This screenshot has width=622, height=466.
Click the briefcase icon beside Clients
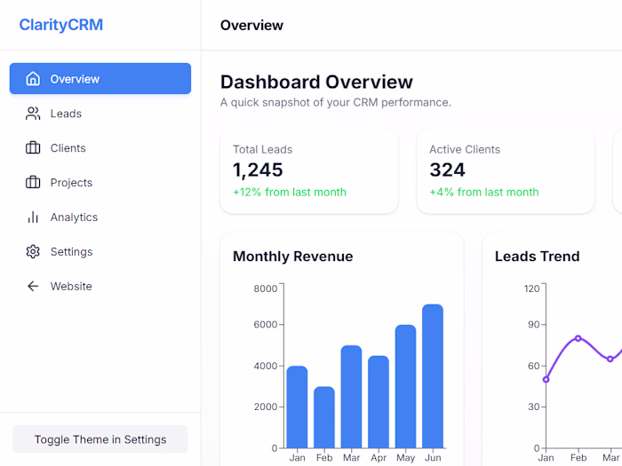point(33,148)
